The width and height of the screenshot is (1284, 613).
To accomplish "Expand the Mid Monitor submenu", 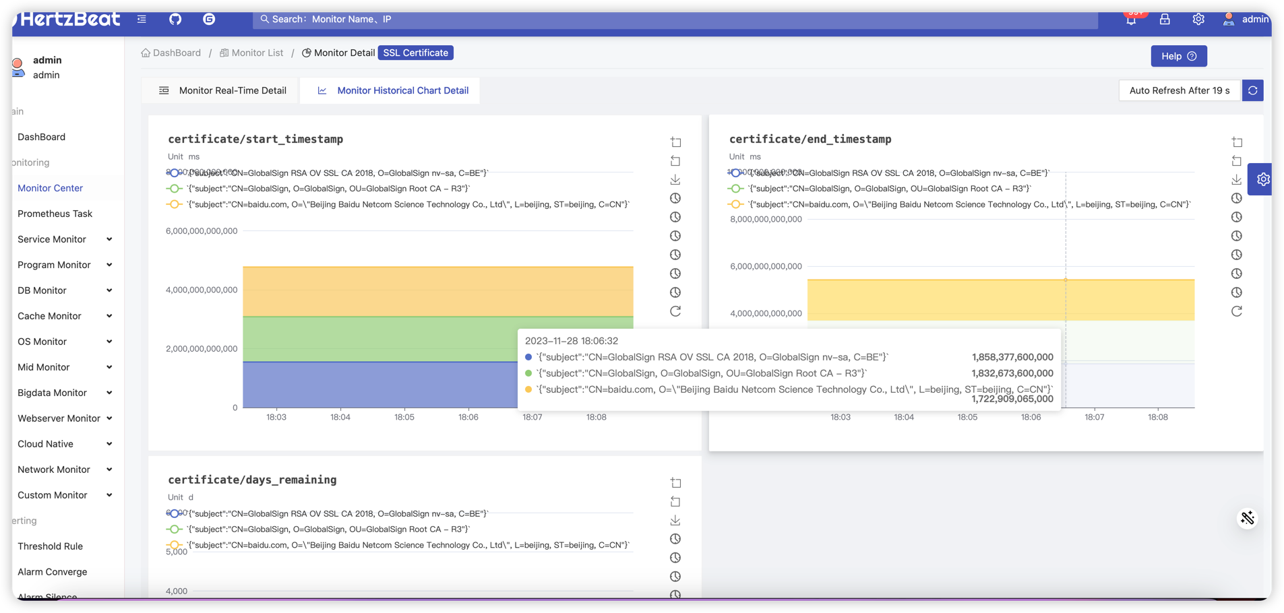I will click(x=65, y=367).
